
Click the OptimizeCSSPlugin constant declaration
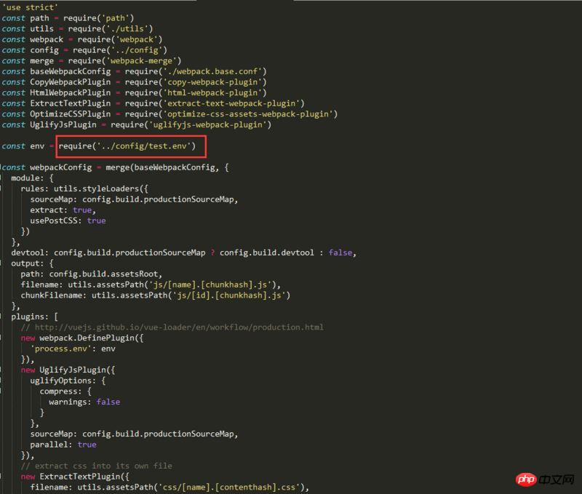70,114
